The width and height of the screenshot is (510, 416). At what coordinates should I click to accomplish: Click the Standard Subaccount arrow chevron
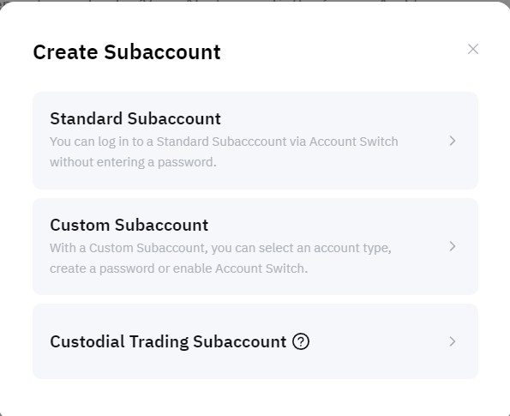453,141
